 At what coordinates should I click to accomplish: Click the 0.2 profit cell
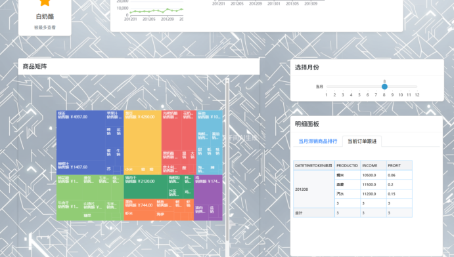pyautogui.click(x=399, y=184)
